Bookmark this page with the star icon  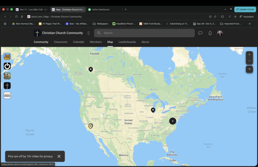[210, 16]
